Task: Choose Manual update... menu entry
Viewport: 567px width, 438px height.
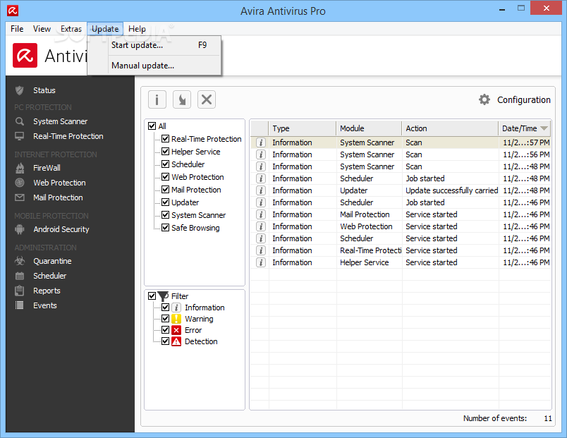Action: [x=154, y=66]
